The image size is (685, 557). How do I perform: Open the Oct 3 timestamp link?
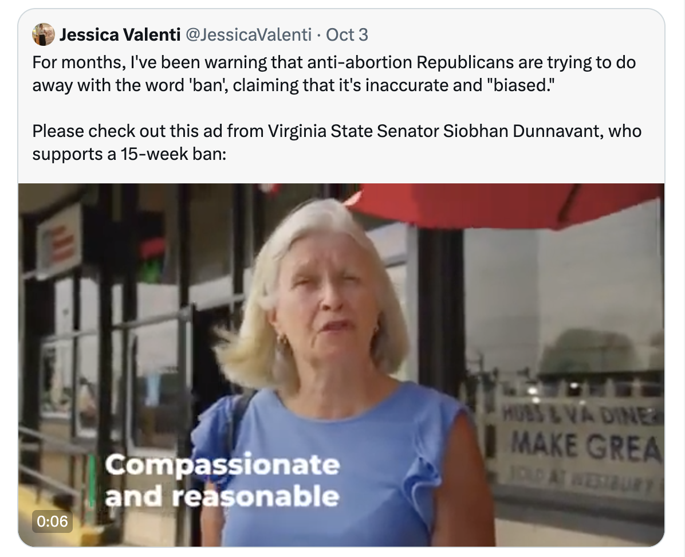[347, 36]
